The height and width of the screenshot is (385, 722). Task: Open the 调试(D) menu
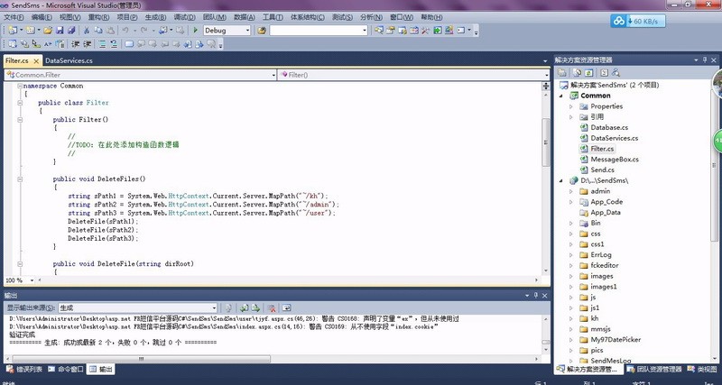184,17
